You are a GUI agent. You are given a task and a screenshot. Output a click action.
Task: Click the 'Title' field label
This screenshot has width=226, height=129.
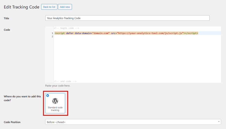[x=7, y=18]
